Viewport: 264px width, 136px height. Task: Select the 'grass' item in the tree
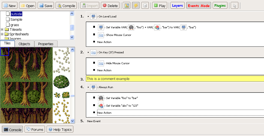click(15, 25)
